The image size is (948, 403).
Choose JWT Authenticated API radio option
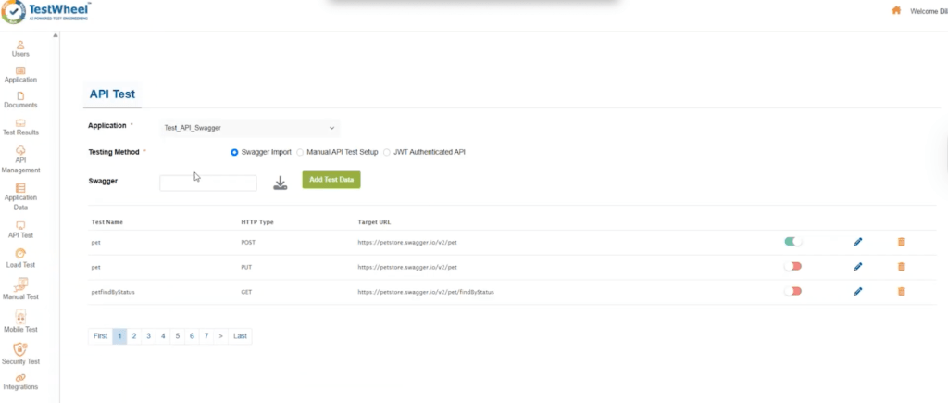(x=388, y=152)
